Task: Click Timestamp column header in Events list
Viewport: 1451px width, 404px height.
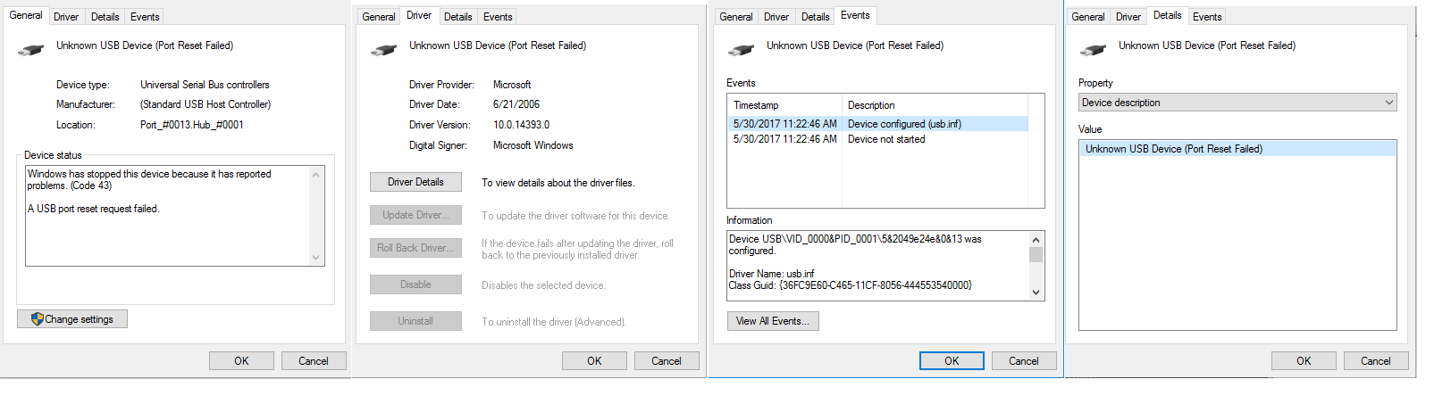Action: point(785,105)
